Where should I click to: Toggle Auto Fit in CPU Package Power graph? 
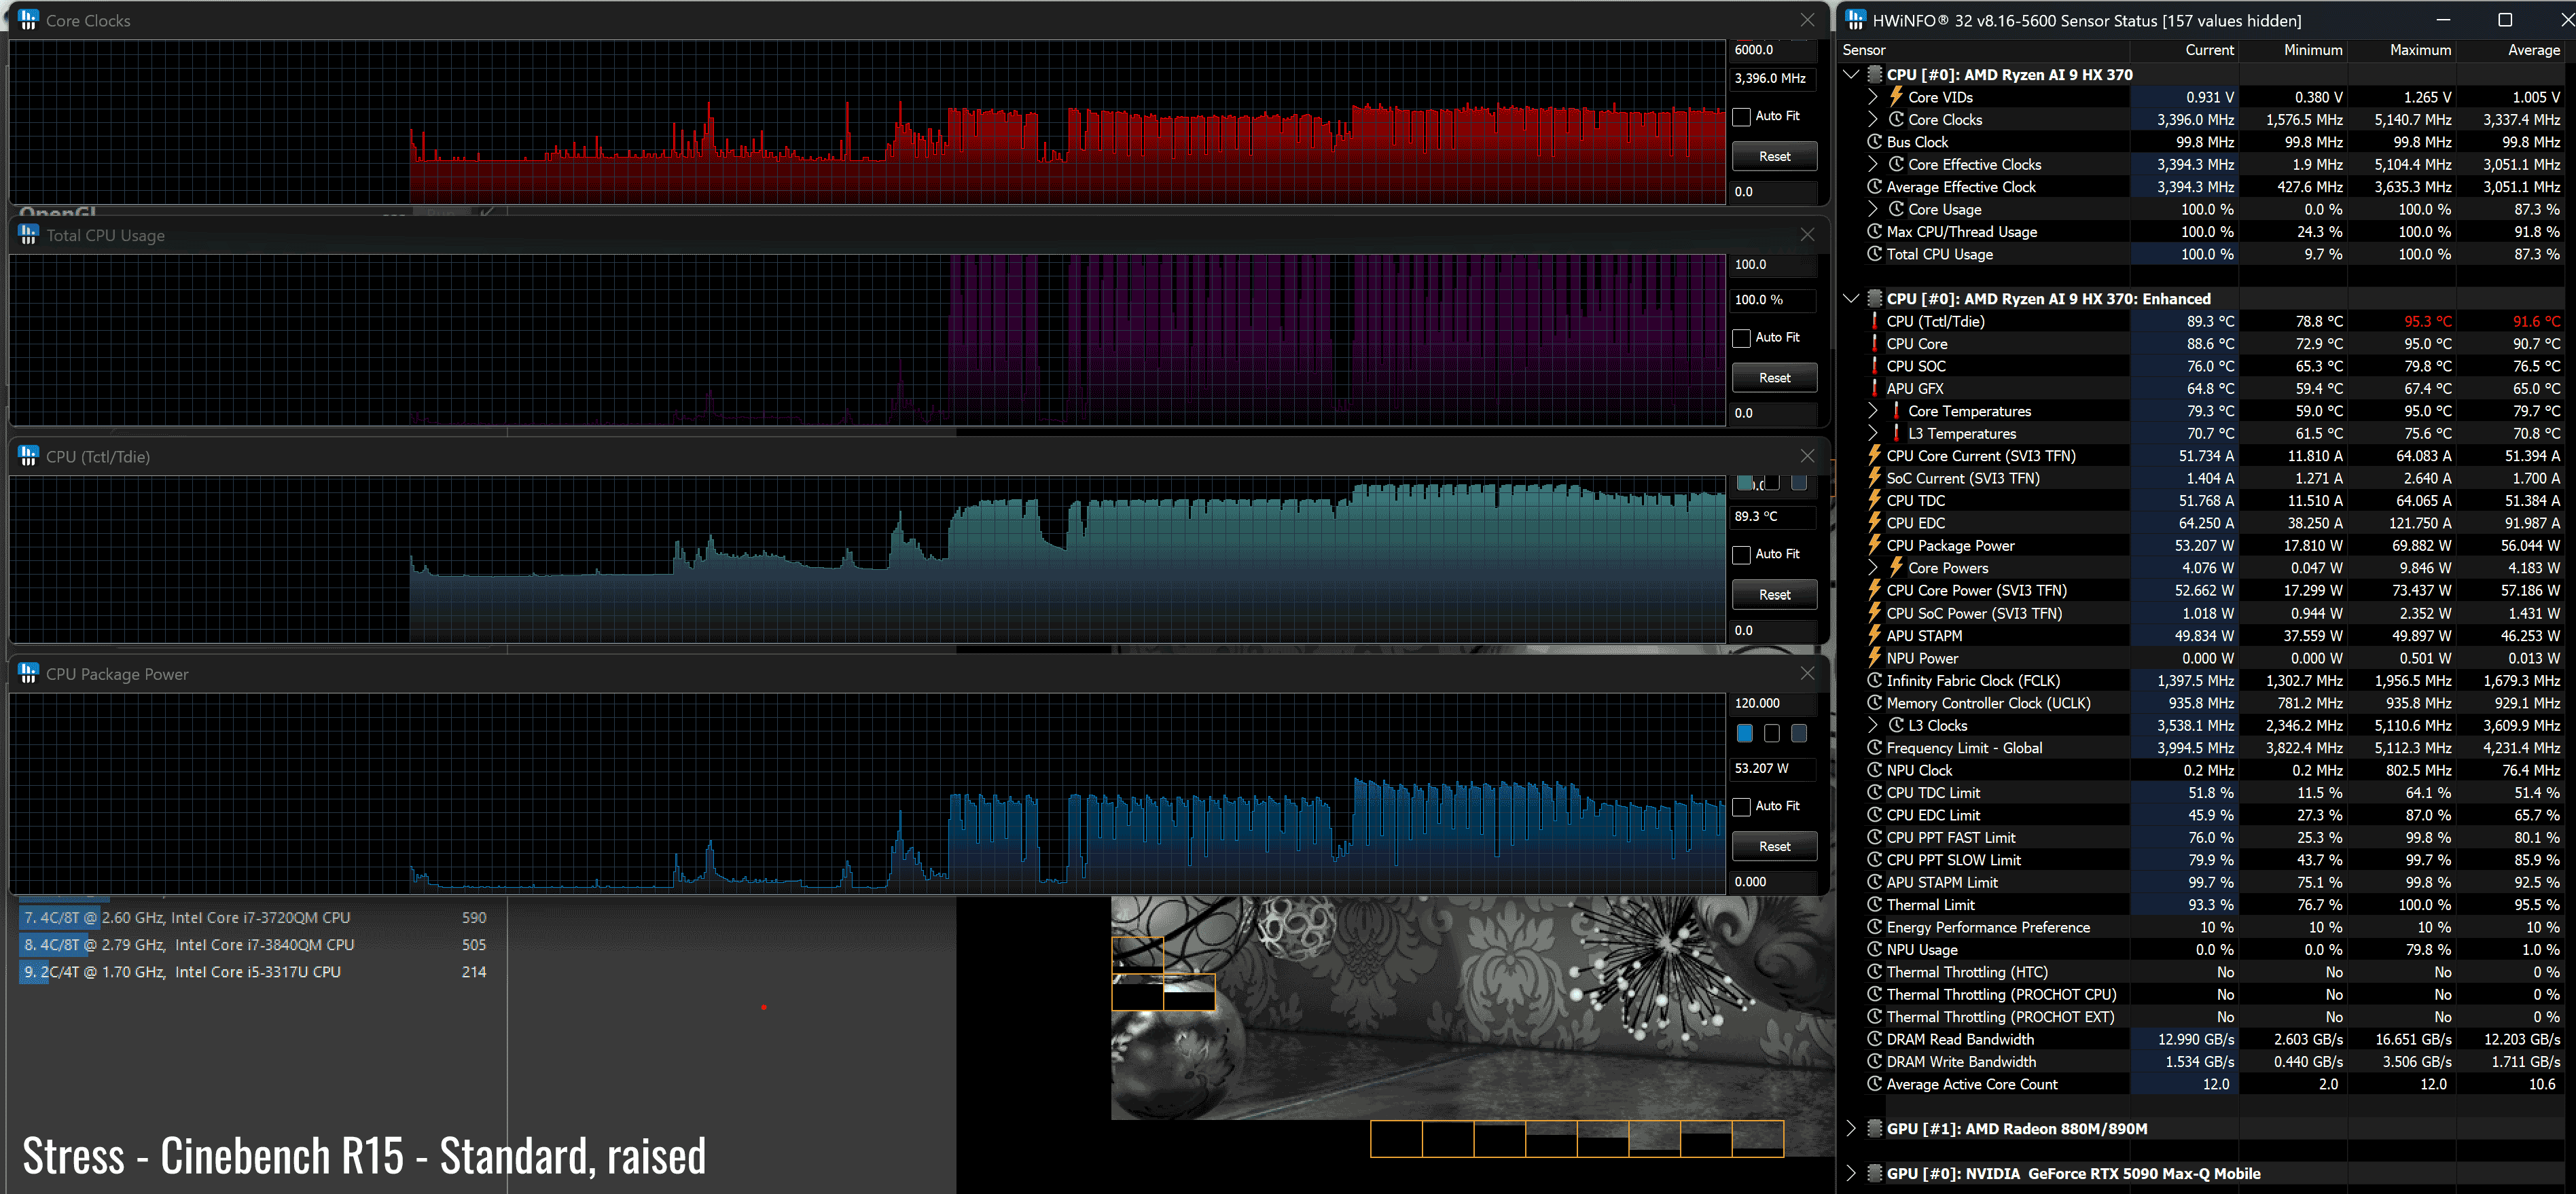pos(1742,806)
